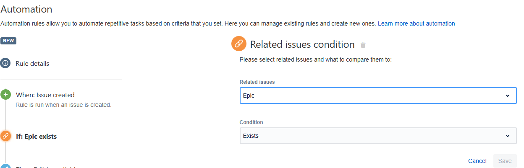Click the large orange condition icon in the header
Viewport: 524px width, 168px height.
(x=238, y=44)
